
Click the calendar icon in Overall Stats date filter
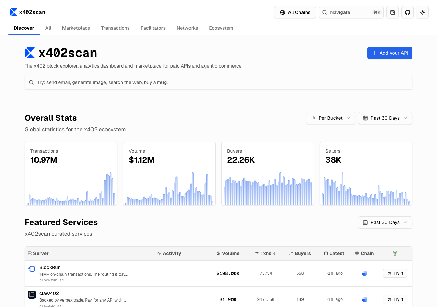pos(365,118)
